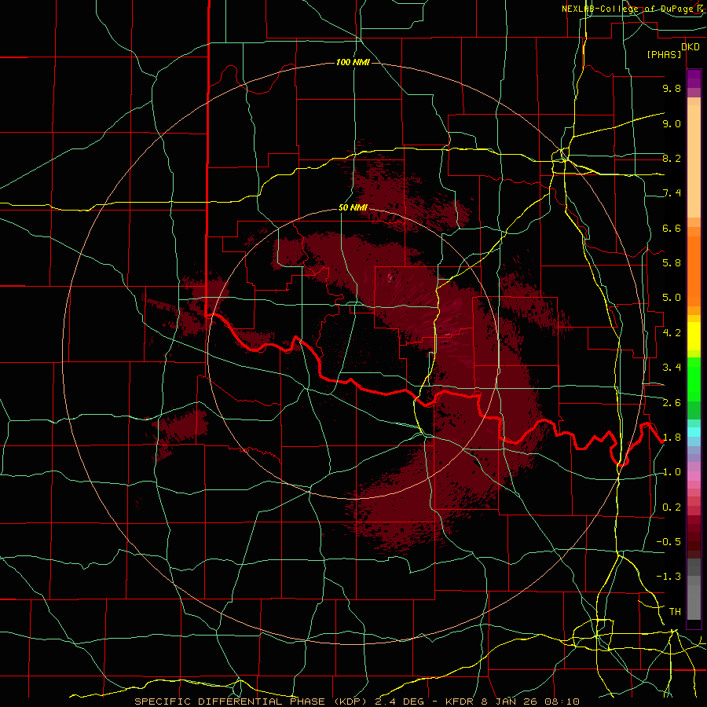The image size is (707, 707).
Task: Click the [PHAS] legend heading
Action: 664,54
